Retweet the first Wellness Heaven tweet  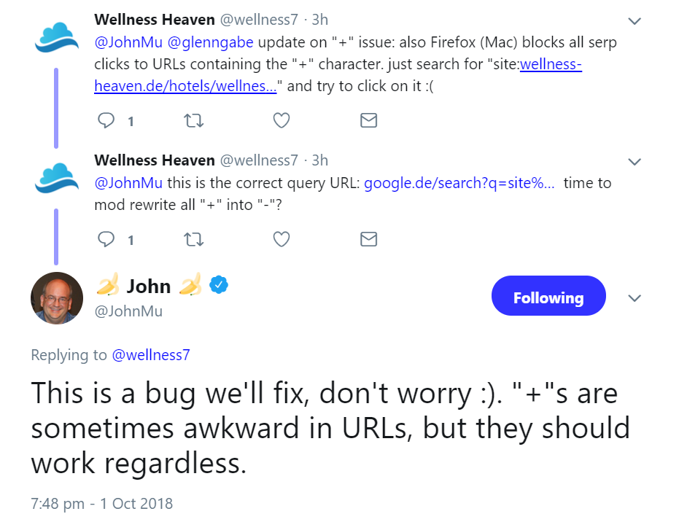(193, 120)
